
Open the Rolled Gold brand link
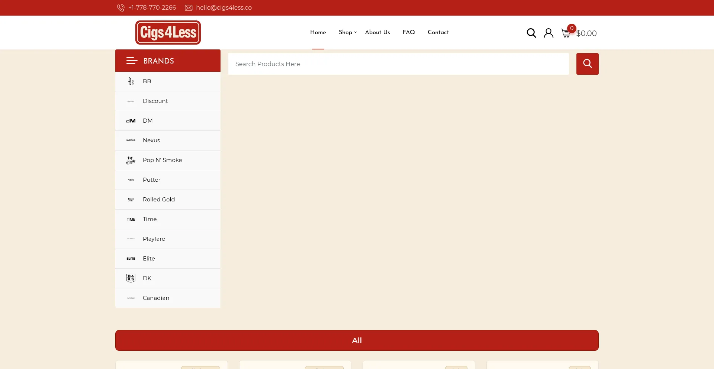[x=159, y=200]
